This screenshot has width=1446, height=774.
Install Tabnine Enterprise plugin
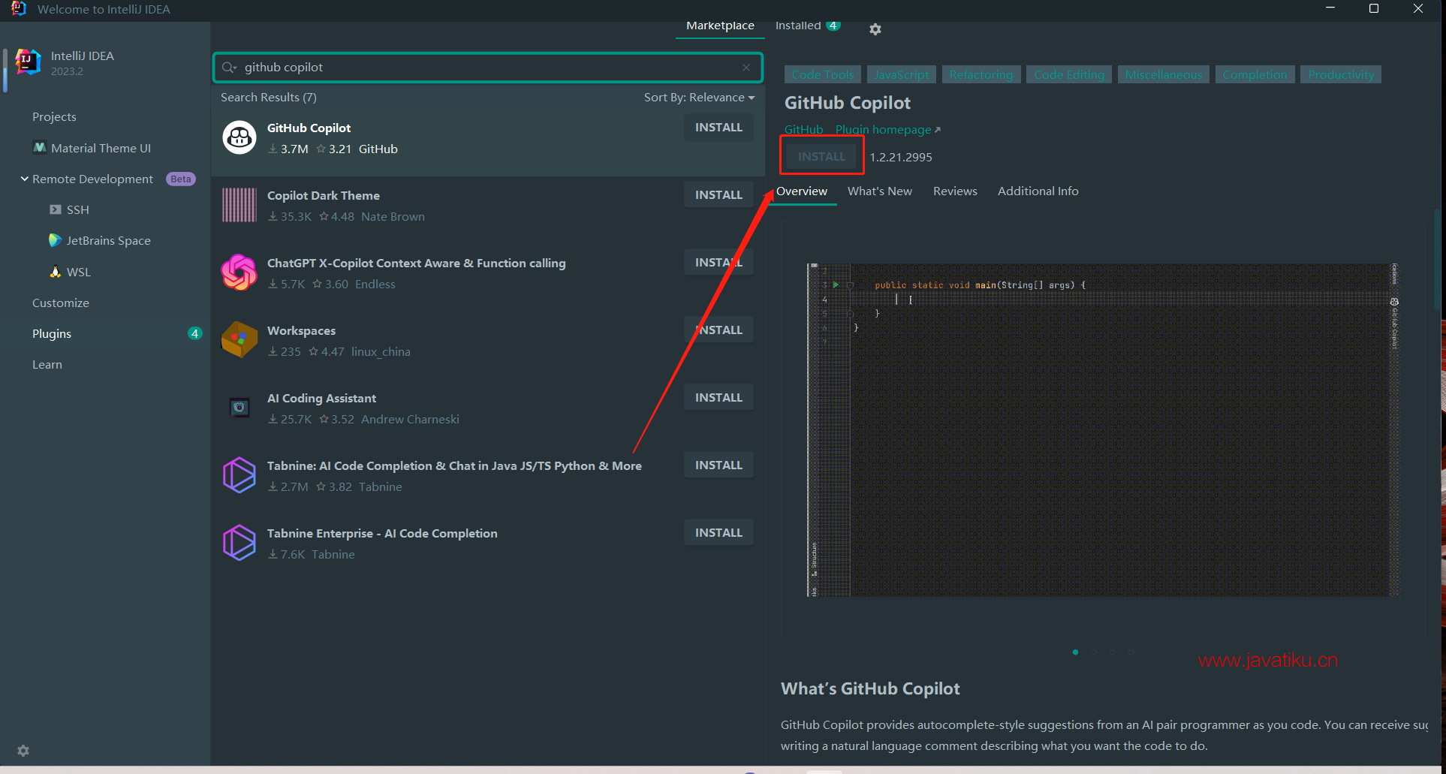pos(718,533)
